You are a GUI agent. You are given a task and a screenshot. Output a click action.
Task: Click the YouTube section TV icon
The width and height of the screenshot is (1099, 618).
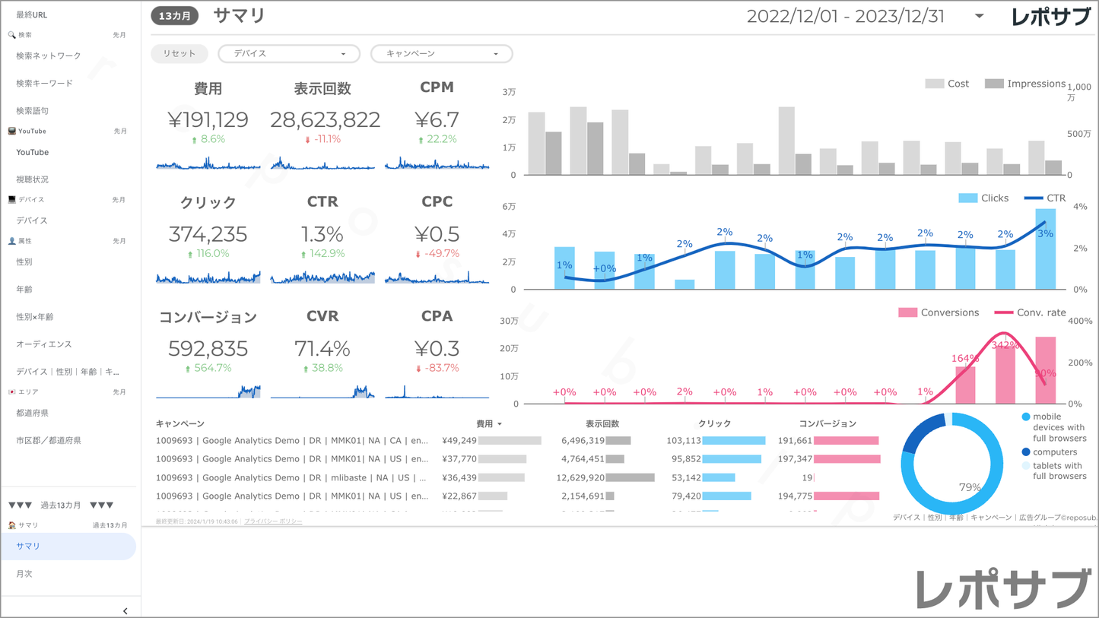click(11, 132)
